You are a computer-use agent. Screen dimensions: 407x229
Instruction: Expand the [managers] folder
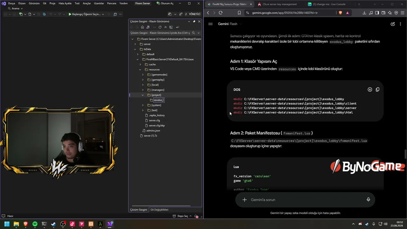[x=143, y=90]
